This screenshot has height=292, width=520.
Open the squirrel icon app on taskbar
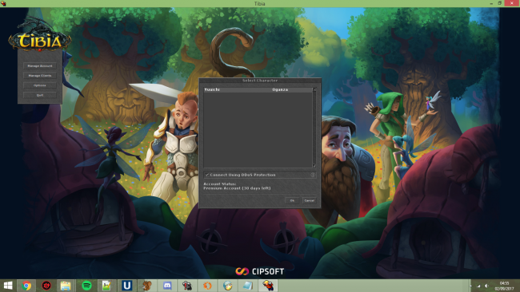(x=147, y=286)
